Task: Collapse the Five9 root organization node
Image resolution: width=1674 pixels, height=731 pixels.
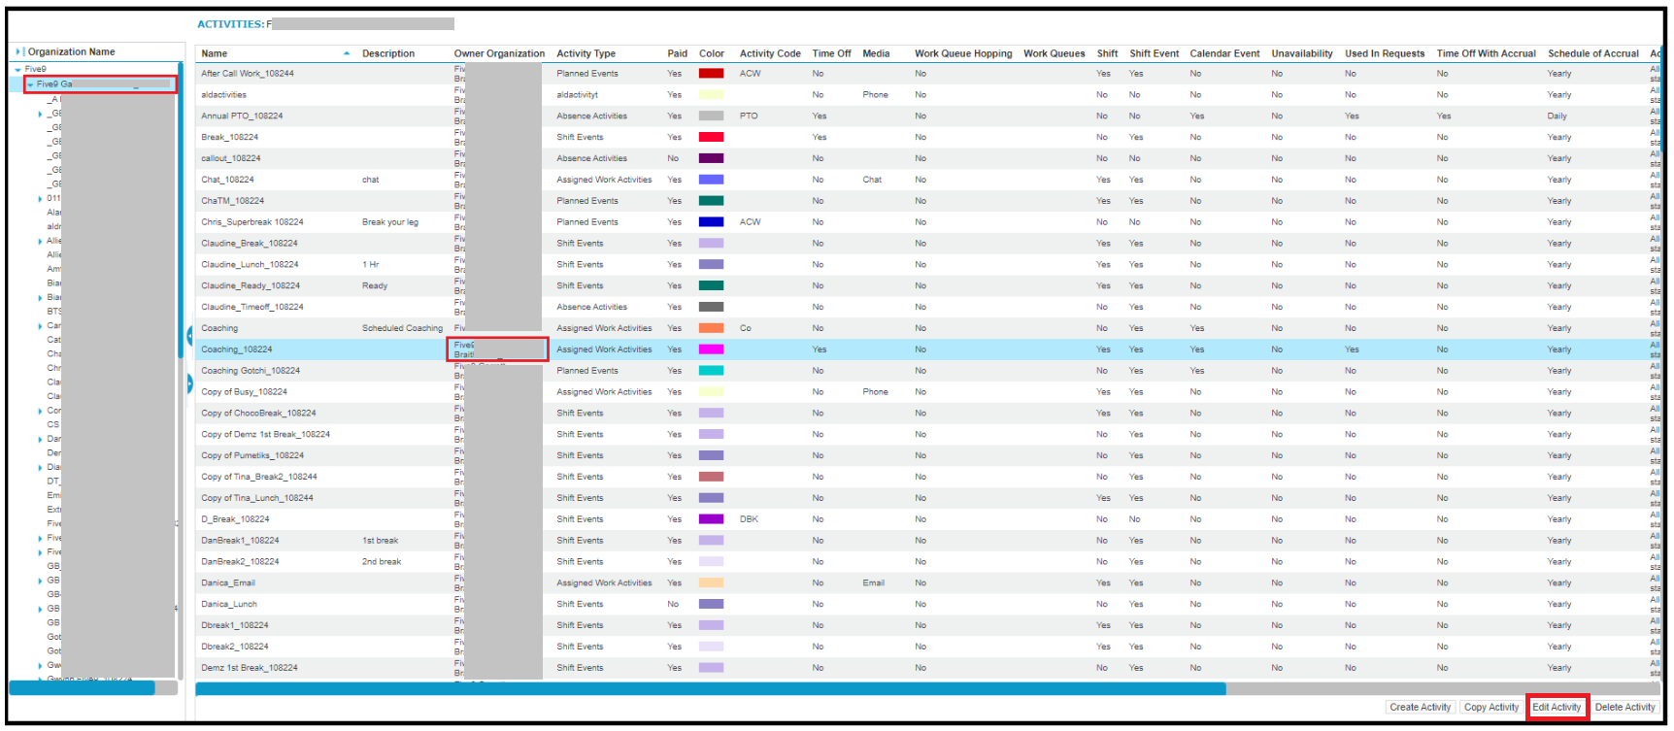Action: tap(17, 70)
